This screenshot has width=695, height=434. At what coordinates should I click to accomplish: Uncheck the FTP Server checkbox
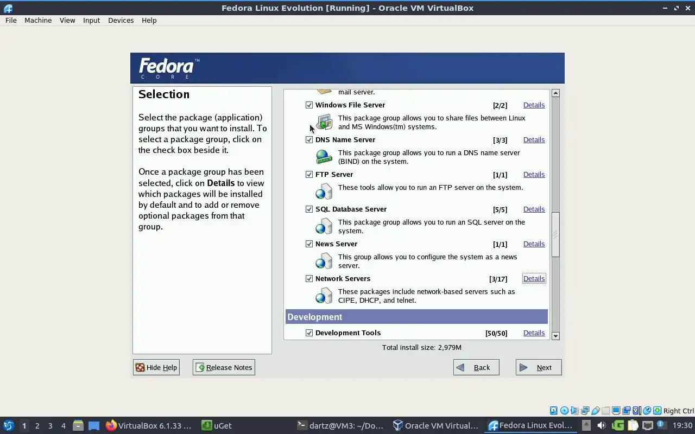click(x=309, y=174)
